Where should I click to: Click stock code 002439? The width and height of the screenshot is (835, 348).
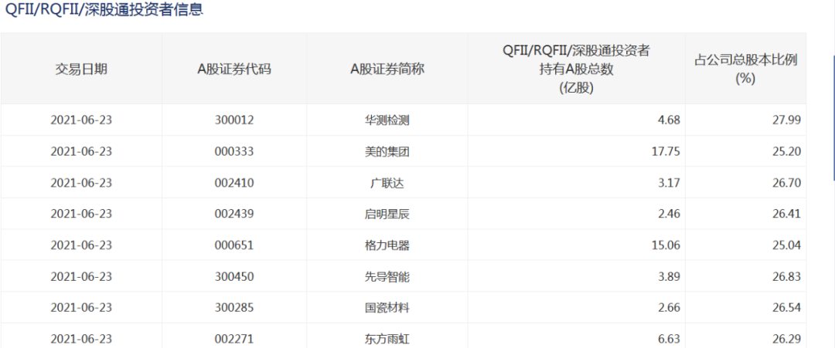(x=234, y=214)
